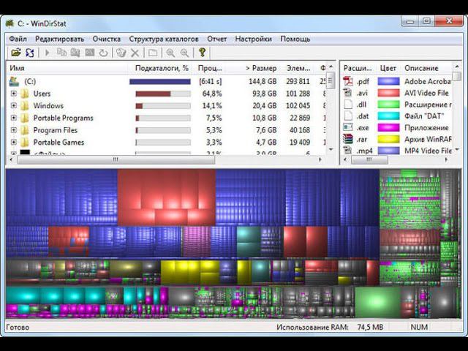
Task: Click the Refresh All toolbar icon
Action: pos(30,53)
